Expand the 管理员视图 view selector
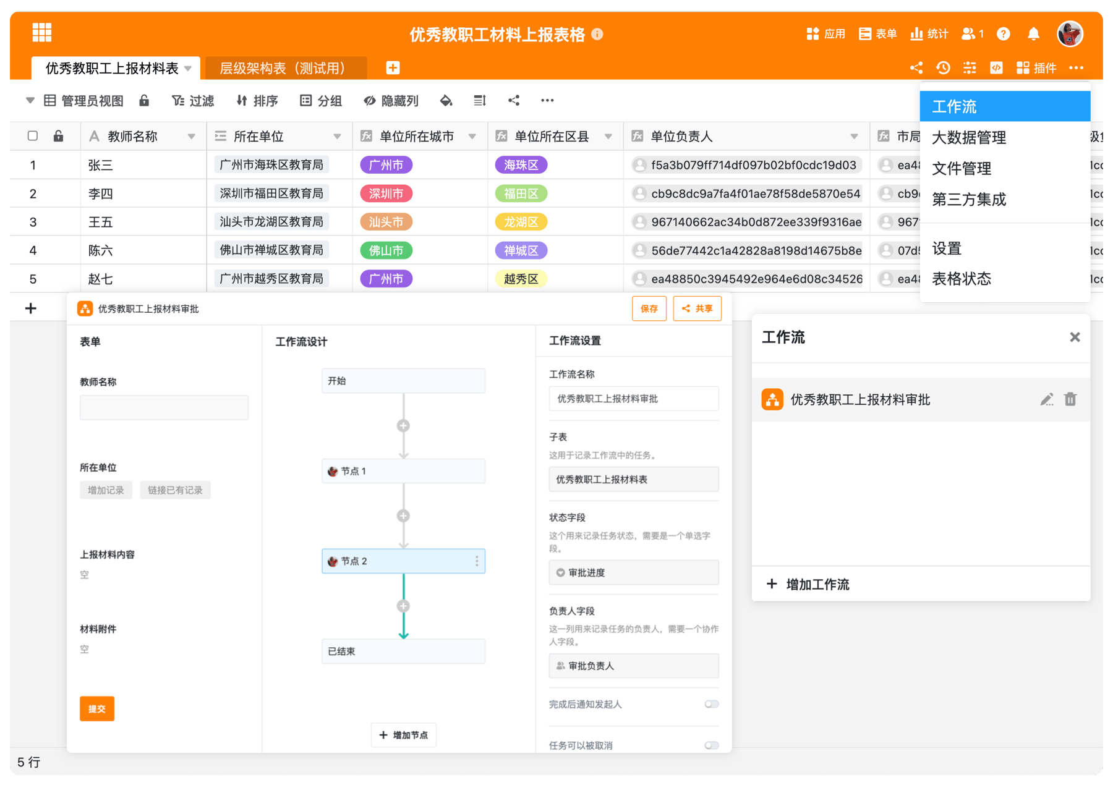Image resolution: width=1113 pixels, height=785 pixels. point(30,101)
